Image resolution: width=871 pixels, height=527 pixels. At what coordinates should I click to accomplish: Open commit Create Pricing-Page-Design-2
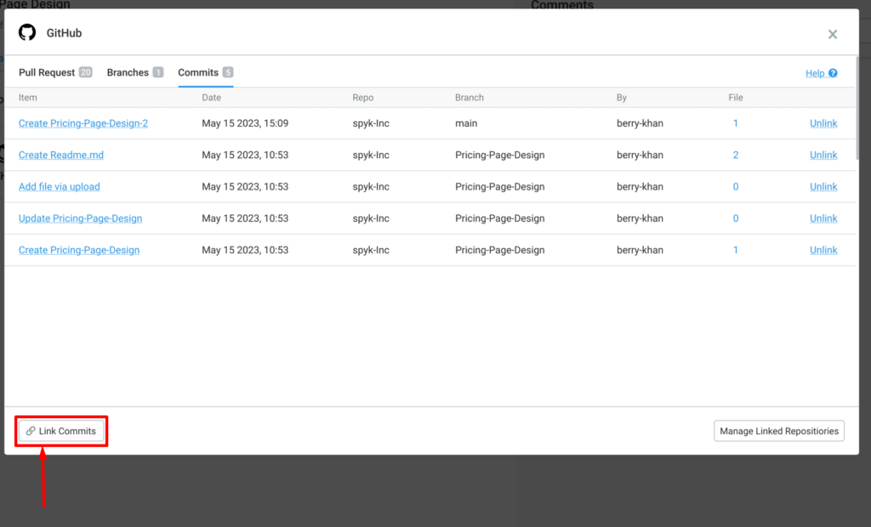[83, 123]
